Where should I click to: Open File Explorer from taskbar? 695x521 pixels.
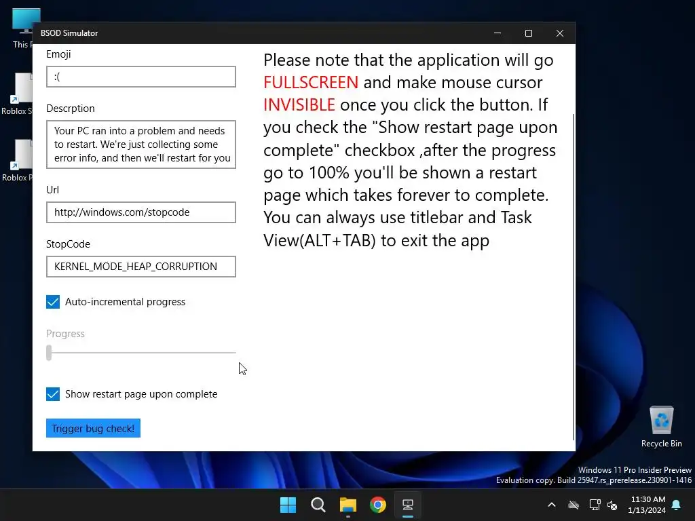[348, 505]
